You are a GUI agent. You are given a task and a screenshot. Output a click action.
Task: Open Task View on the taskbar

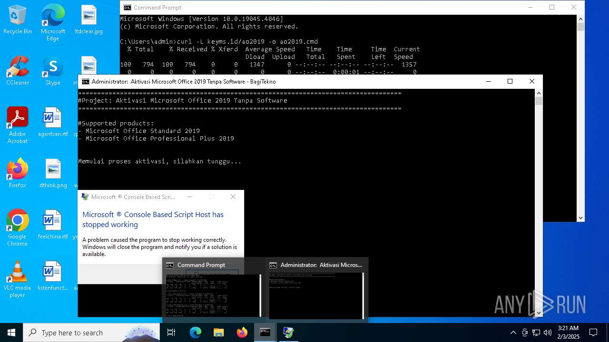[x=171, y=332]
